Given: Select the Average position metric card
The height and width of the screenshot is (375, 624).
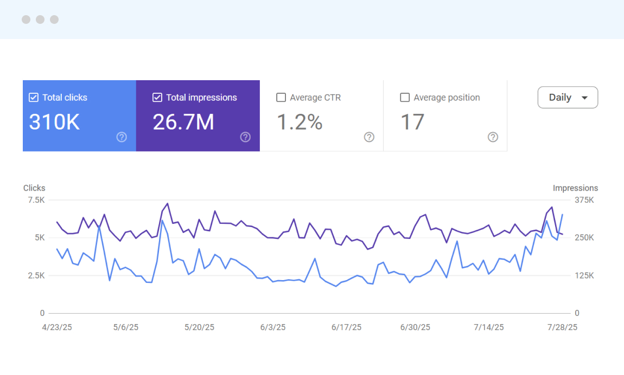Looking at the screenshot, I should tap(445, 115).
